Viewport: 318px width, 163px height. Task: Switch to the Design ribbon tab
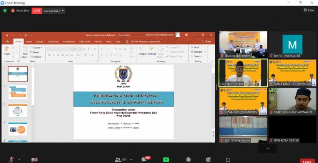click(x=40, y=41)
